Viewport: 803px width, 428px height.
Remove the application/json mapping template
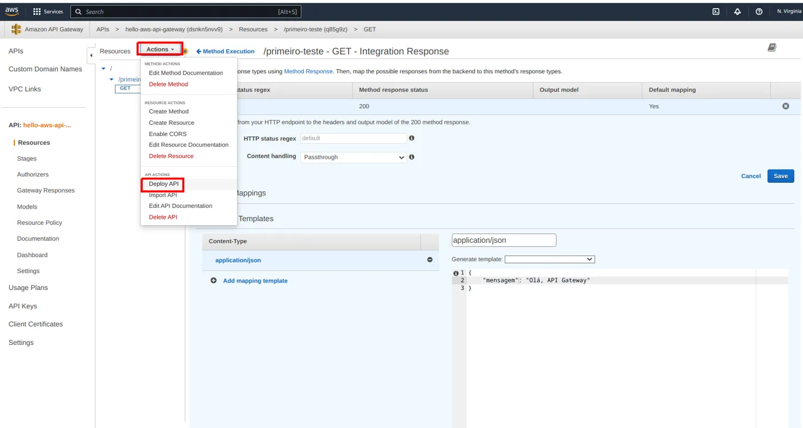(430, 260)
